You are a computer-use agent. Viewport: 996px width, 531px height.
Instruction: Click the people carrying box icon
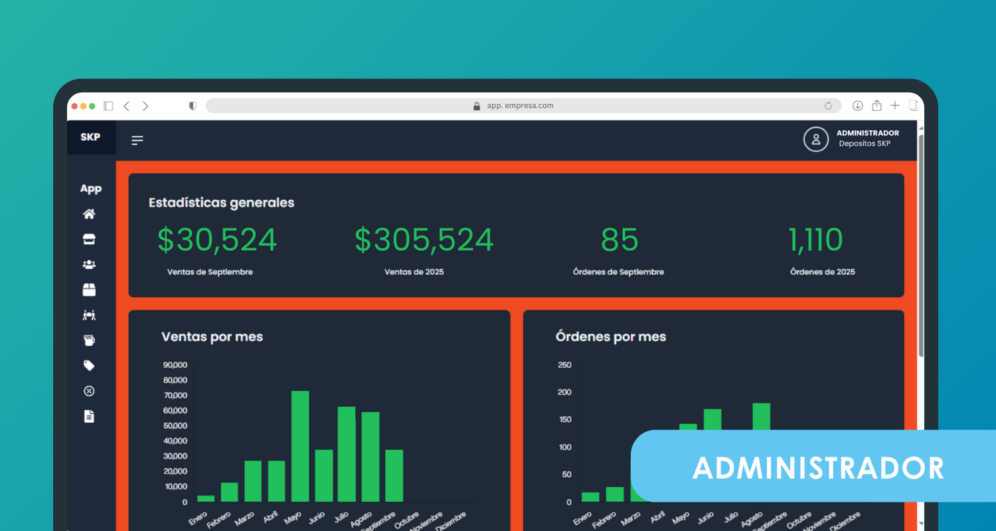pos(89,315)
